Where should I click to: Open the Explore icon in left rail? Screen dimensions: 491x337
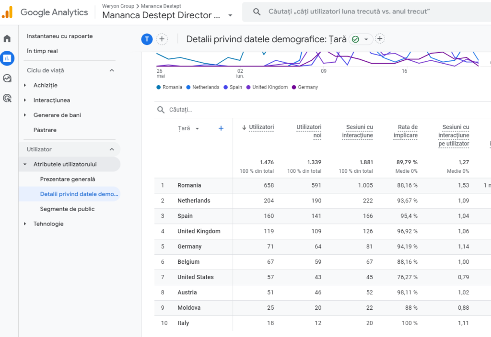pyautogui.click(x=7, y=79)
